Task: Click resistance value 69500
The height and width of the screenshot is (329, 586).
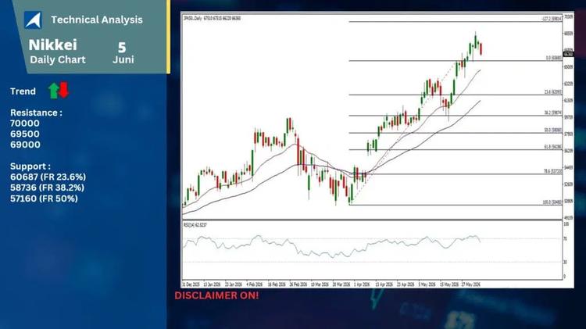Action: click(25, 134)
